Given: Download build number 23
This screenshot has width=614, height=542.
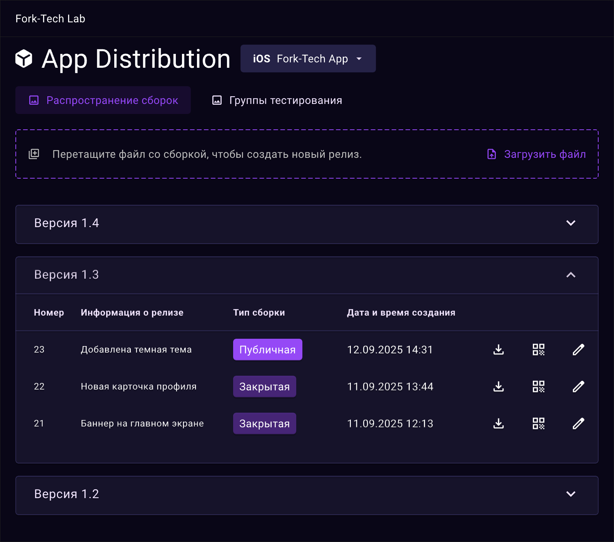Looking at the screenshot, I should click(x=499, y=350).
